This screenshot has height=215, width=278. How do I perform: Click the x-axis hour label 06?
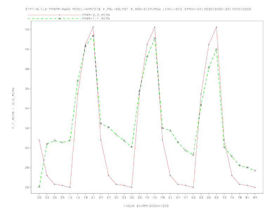(55, 197)
